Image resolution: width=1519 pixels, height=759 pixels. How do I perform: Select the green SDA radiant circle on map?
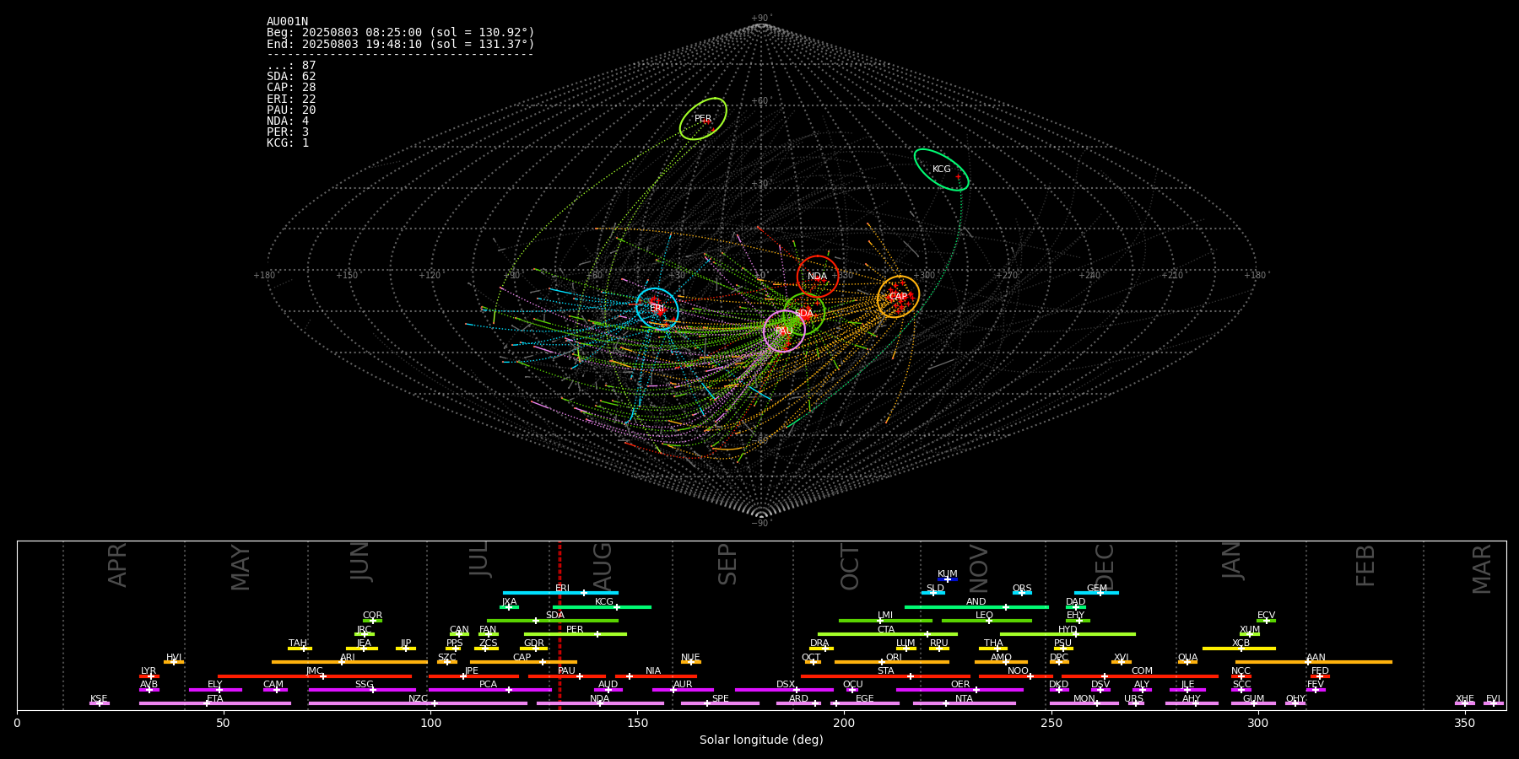[803, 314]
